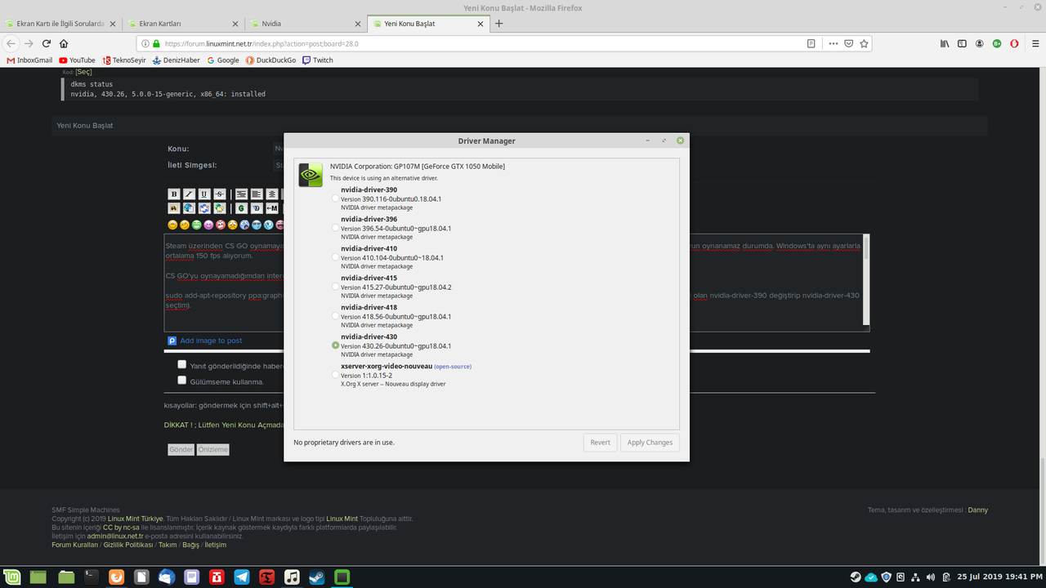Open the Twitch bookmark

[x=318, y=60]
